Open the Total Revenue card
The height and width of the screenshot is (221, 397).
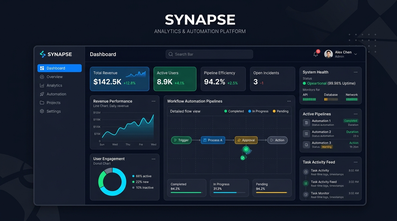pyautogui.click(x=119, y=79)
